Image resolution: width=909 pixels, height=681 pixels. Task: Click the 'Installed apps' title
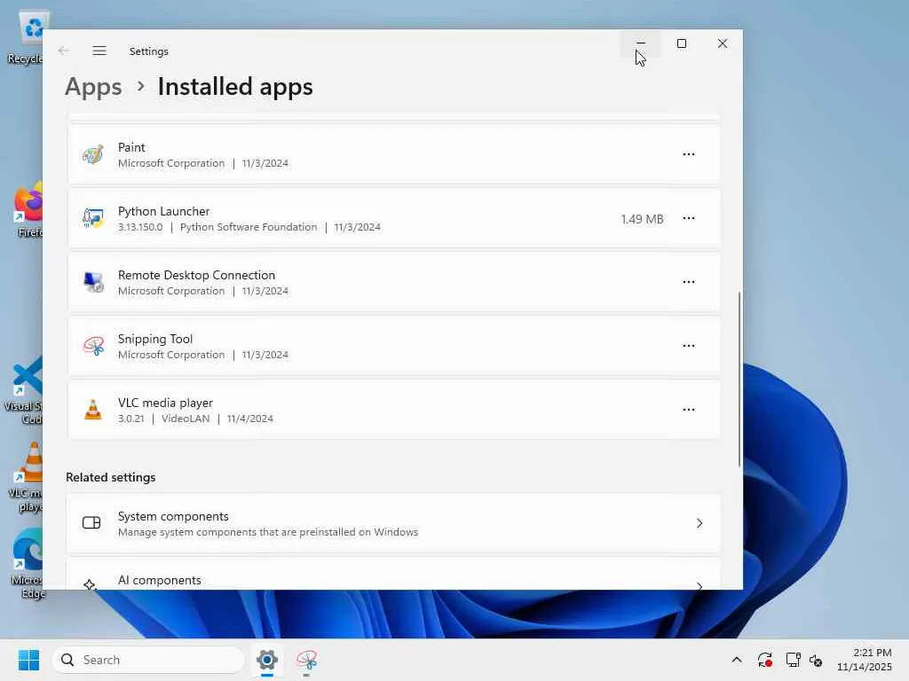[234, 87]
